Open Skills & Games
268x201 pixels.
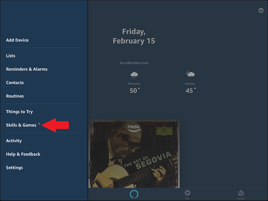[21, 125]
